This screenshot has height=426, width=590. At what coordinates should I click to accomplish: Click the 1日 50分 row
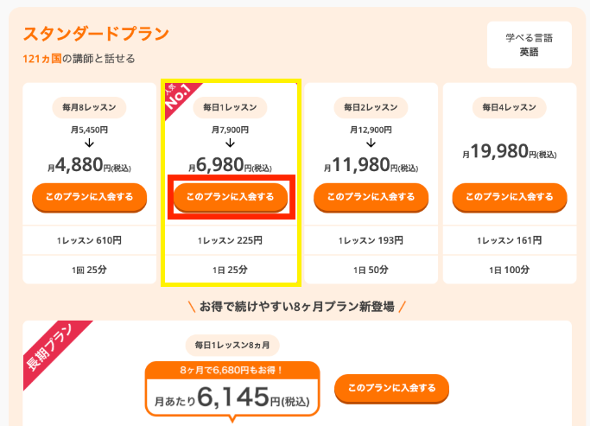click(371, 270)
